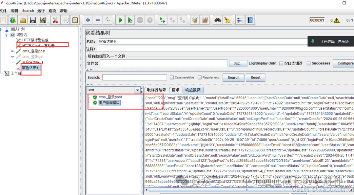Toggle the Regular exp. checkbox
Image resolution: width=354 pixels, height=195 pixels.
(x=200, y=77)
